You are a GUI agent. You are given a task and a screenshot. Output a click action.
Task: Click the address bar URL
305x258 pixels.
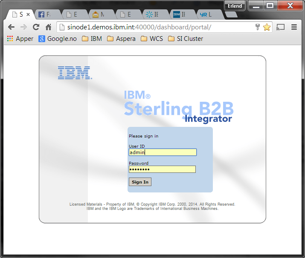click(x=139, y=27)
